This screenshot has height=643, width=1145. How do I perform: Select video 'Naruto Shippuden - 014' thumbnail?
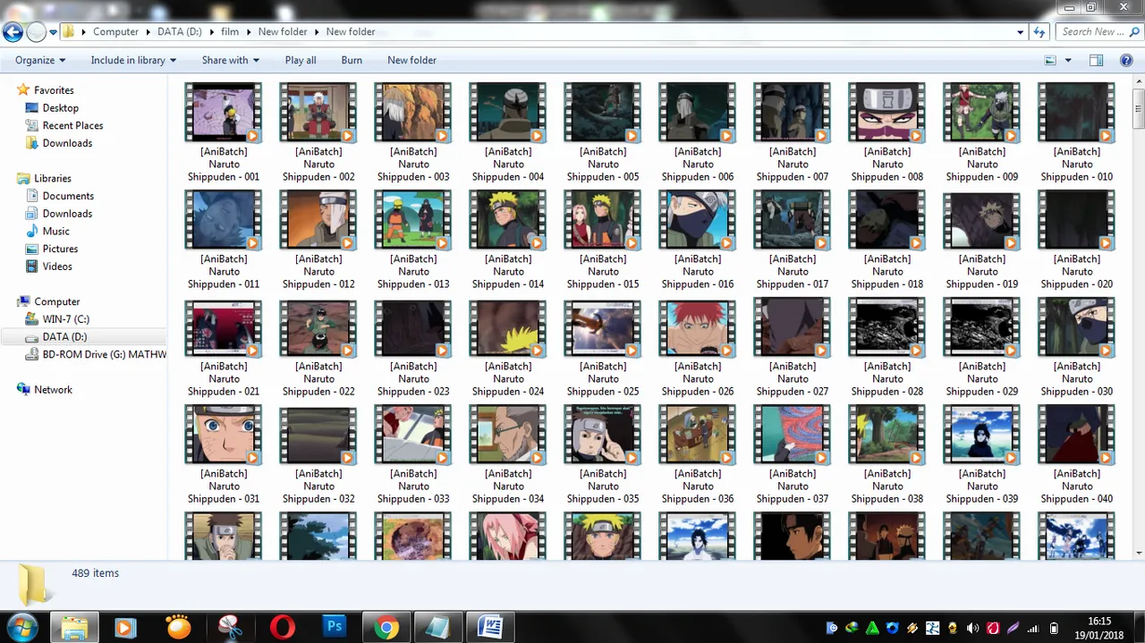tap(508, 219)
